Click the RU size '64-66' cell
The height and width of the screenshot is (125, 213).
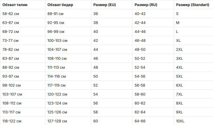coord(140,121)
